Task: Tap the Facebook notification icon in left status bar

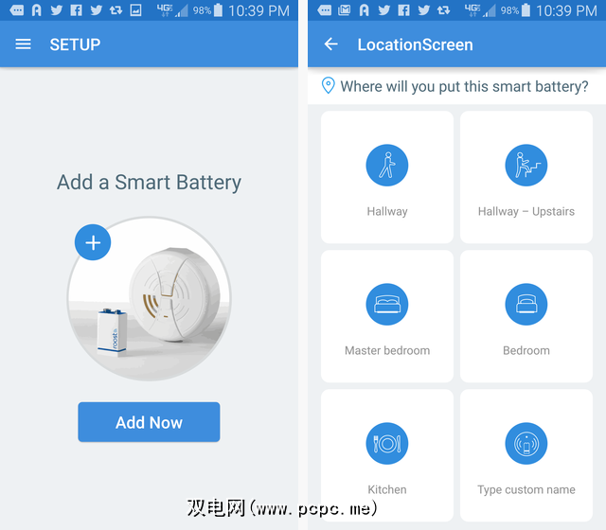Action: 76,10
